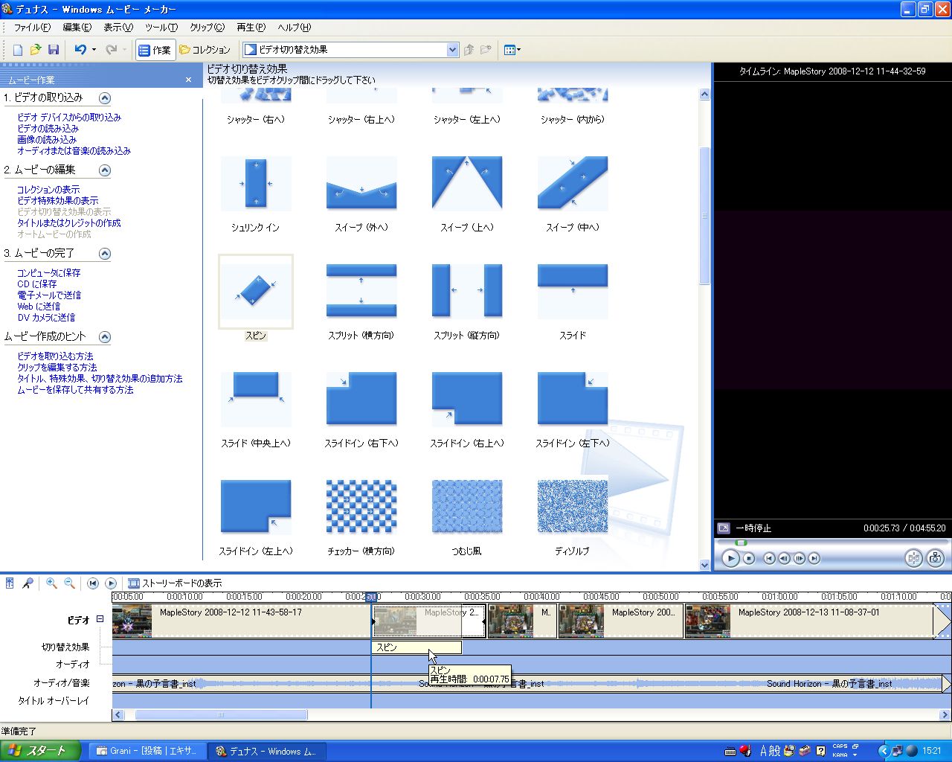Click the Zoom Timeline In magnifier
Viewport: 952px width, 762px height.
(x=51, y=583)
